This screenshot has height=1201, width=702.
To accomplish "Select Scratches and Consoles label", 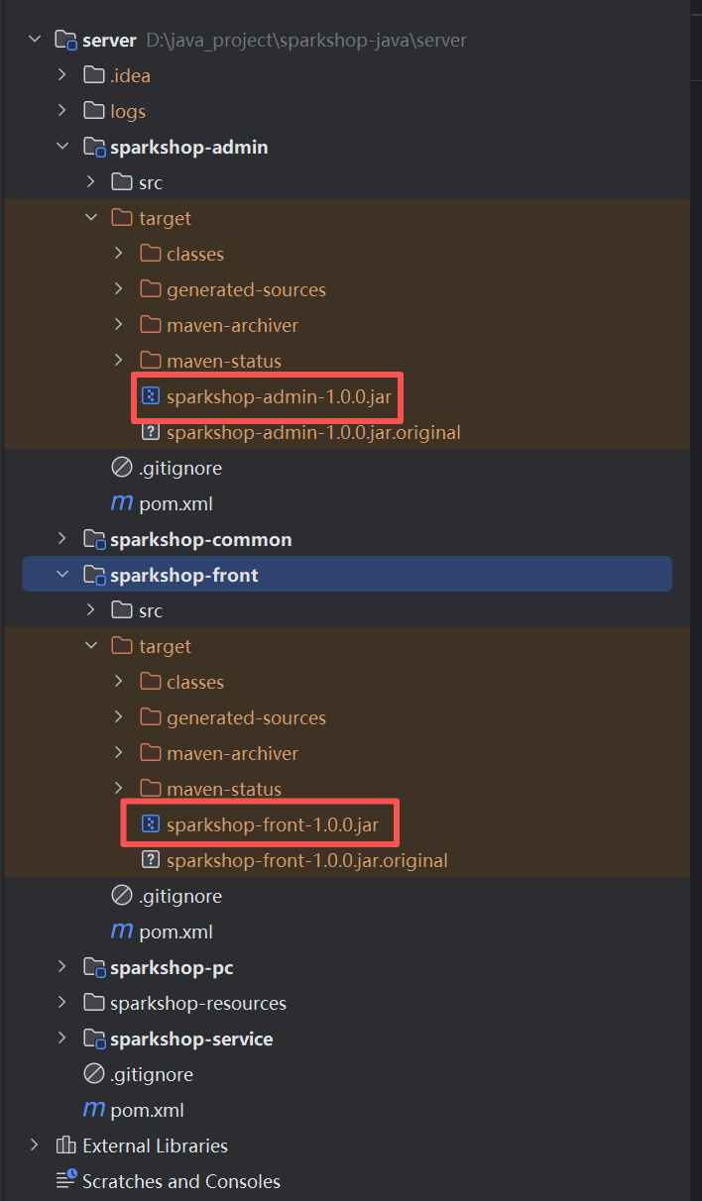I will (x=181, y=1181).
